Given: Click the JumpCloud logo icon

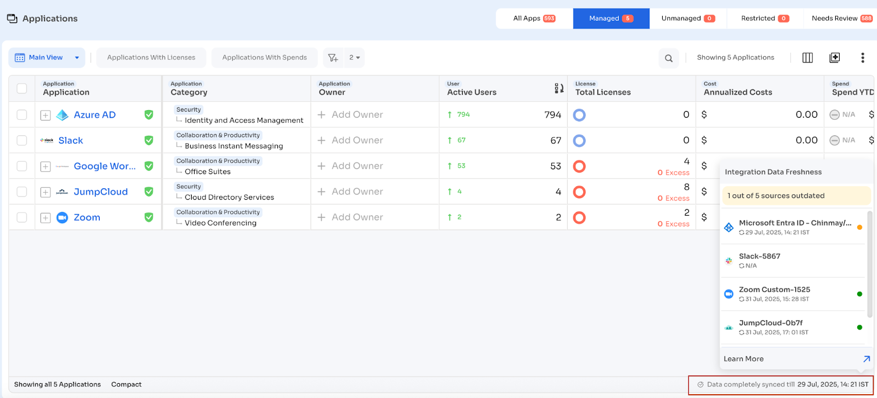Looking at the screenshot, I should (62, 192).
